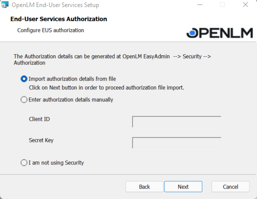Screen dimensions: 257x199
Task: Proceed with the Next button
Action: pos(183,186)
